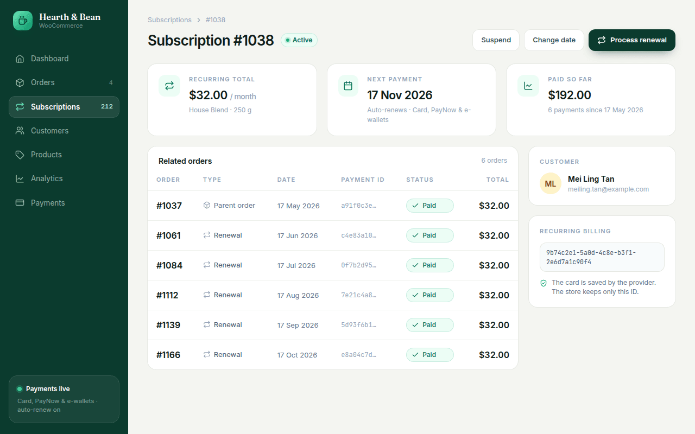Open order #1112
The image size is (695, 434).
coord(167,295)
